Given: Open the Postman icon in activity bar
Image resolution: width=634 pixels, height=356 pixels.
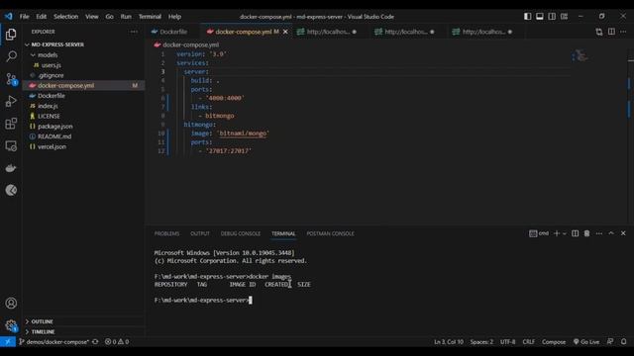Looking at the screenshot, I should point(11,190).
